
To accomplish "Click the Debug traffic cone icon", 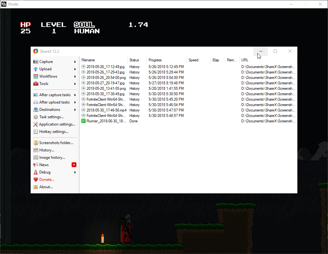I will [36, 172].
